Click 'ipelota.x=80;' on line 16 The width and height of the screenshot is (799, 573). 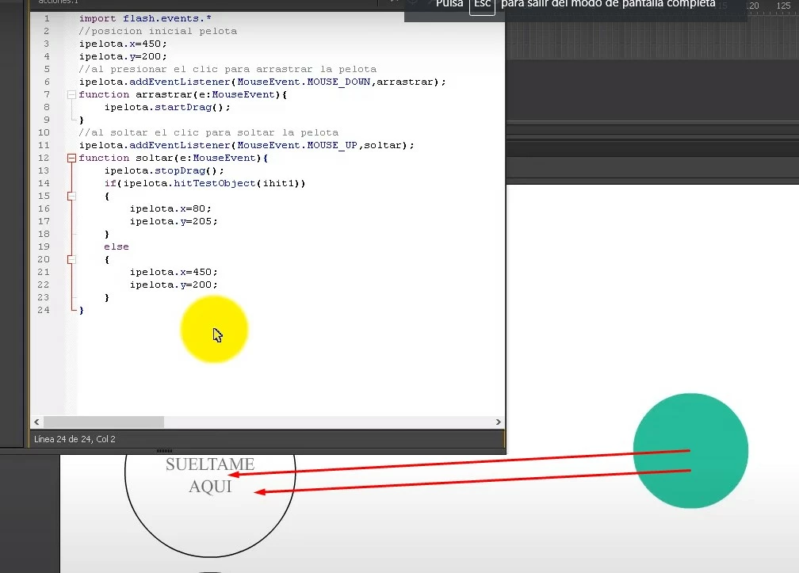point(170,208)
